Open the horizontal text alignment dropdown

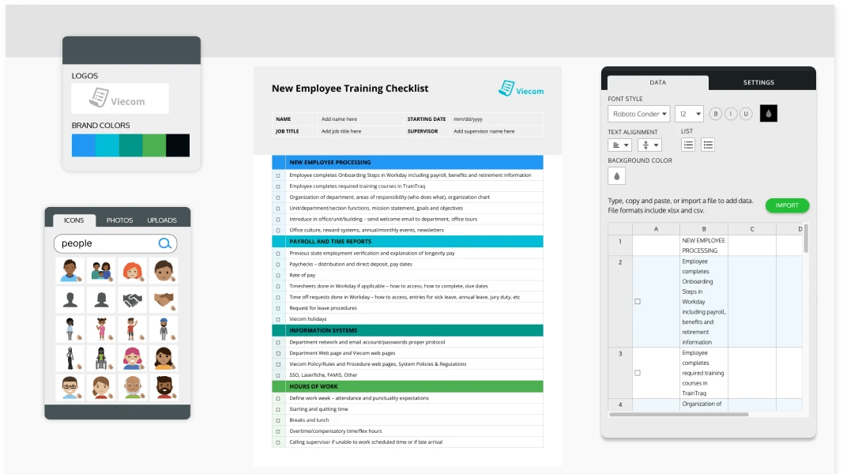coord(620,145)
